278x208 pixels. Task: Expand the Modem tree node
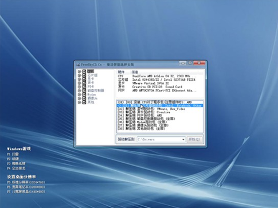pos(80,95)
